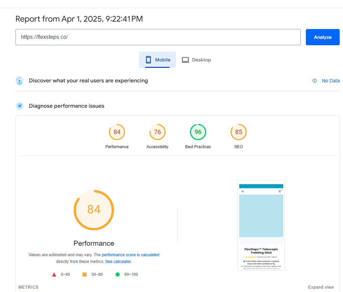Switch to the Desktop tab
343x292 pixels.
pos(196,60)
